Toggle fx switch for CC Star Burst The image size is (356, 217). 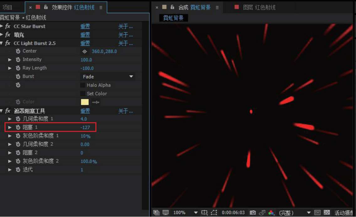pyautogui.click(x=8, y=26)
